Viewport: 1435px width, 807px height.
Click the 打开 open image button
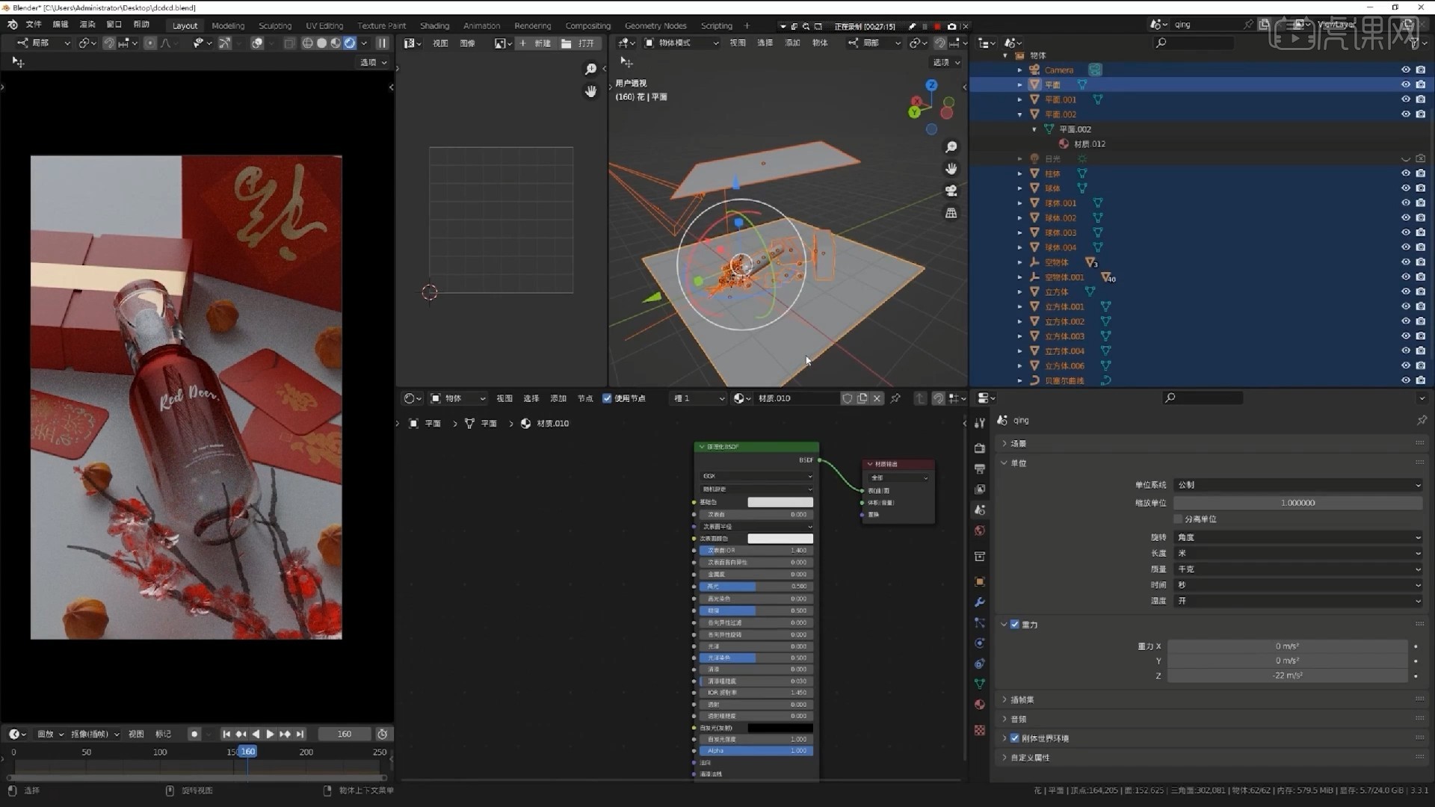(579, 43)
